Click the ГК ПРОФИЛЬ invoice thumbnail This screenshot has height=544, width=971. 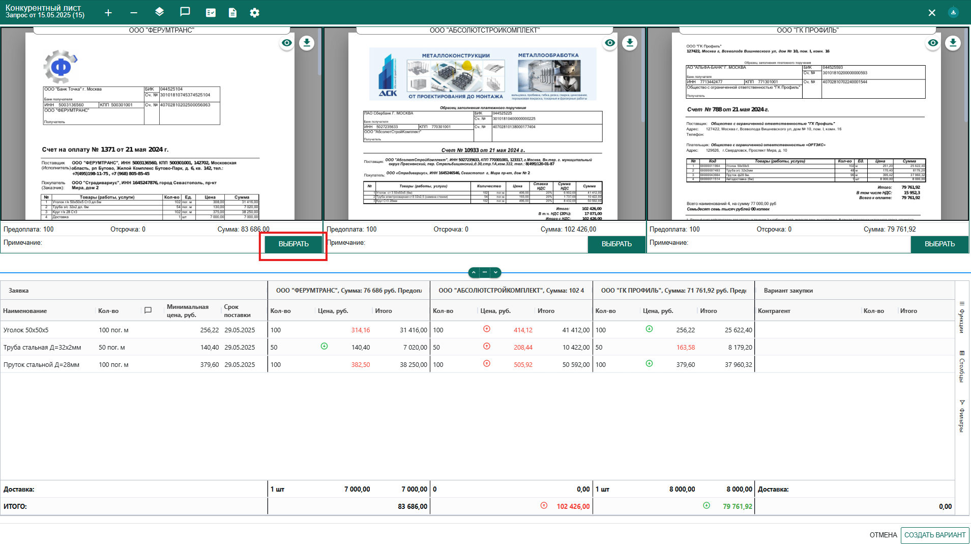tap(806, 126)
